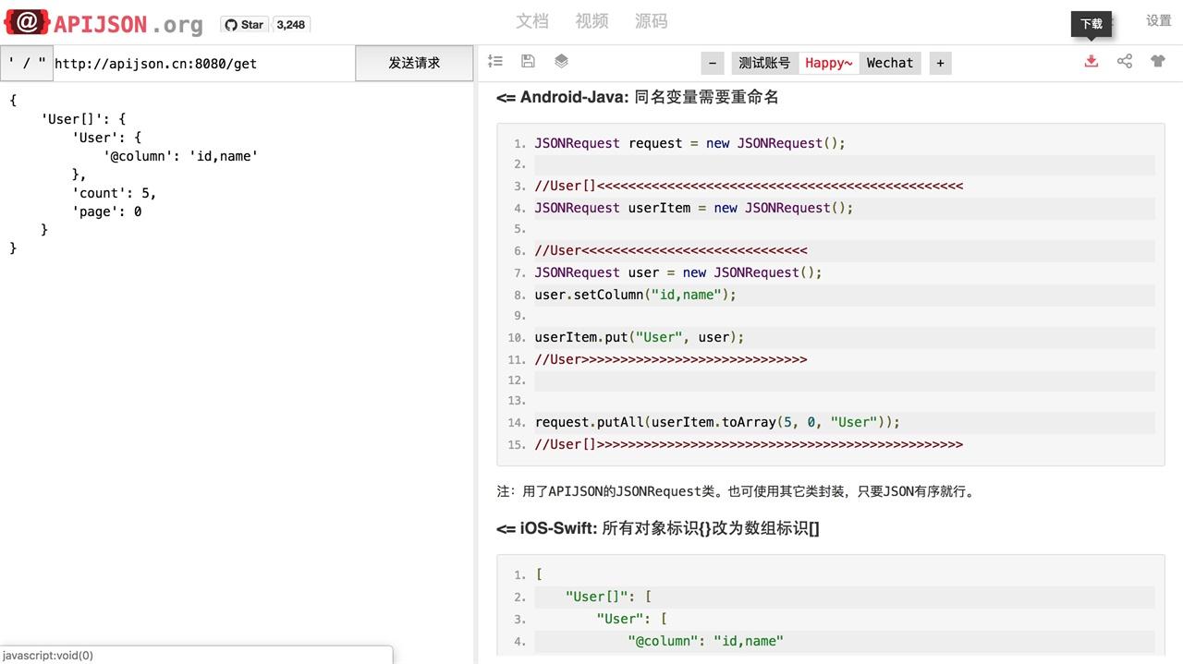Save the current request with the floppy disk icon
Screen dimensions: 1183x664
click(x=528, y=61)
